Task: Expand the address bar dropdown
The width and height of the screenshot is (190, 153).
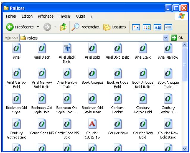Action: coord(166,38)
